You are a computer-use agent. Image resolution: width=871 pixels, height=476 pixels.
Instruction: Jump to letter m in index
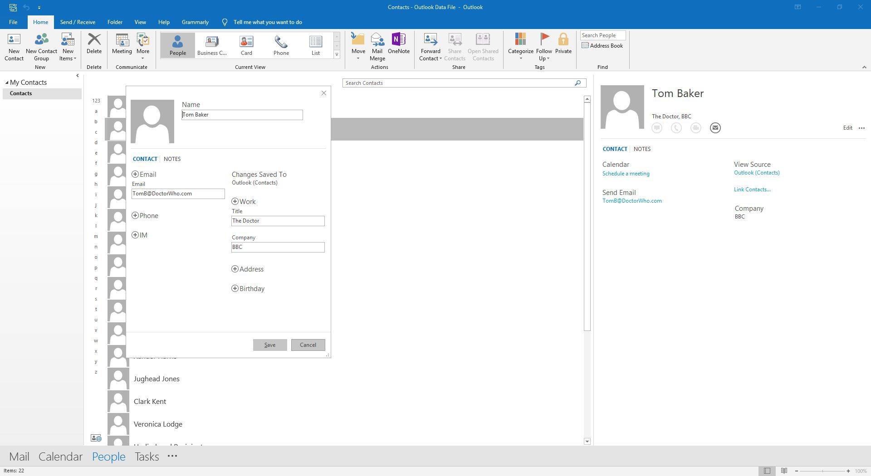(x=96, y=236)
